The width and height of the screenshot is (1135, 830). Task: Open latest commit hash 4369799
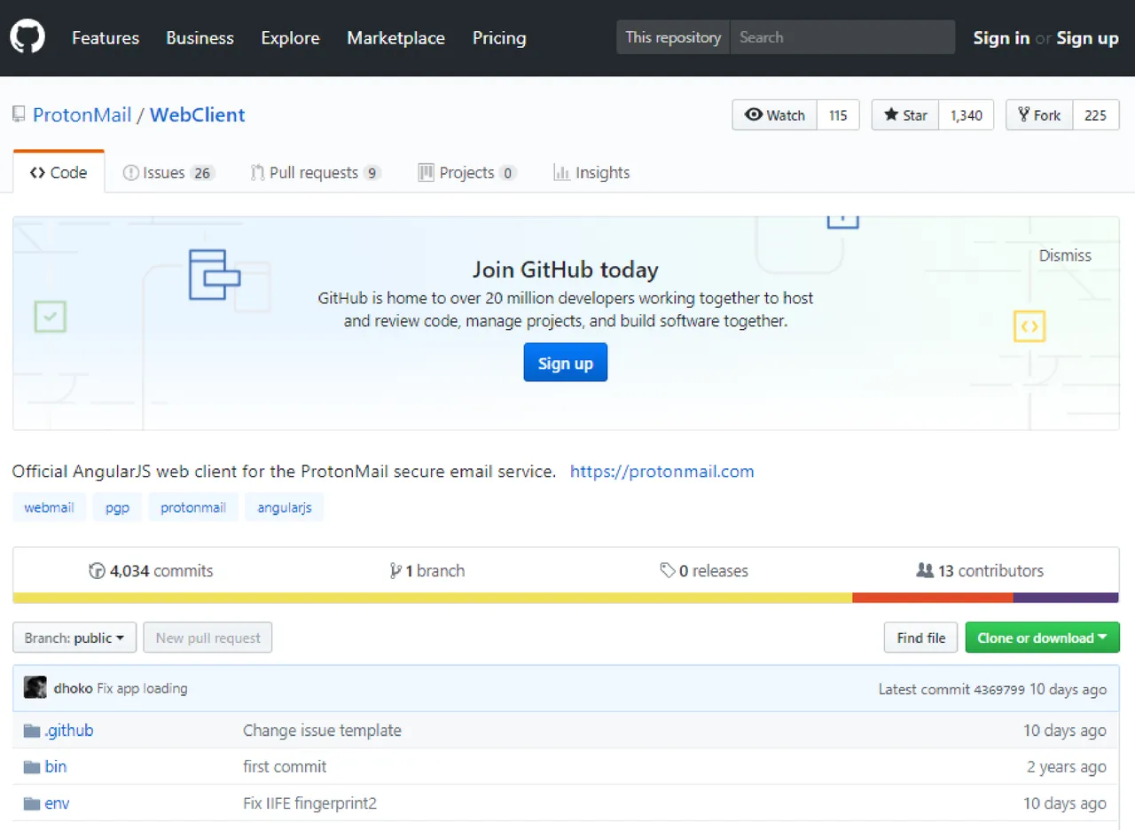pyautogui.click(x=999, y=689)
